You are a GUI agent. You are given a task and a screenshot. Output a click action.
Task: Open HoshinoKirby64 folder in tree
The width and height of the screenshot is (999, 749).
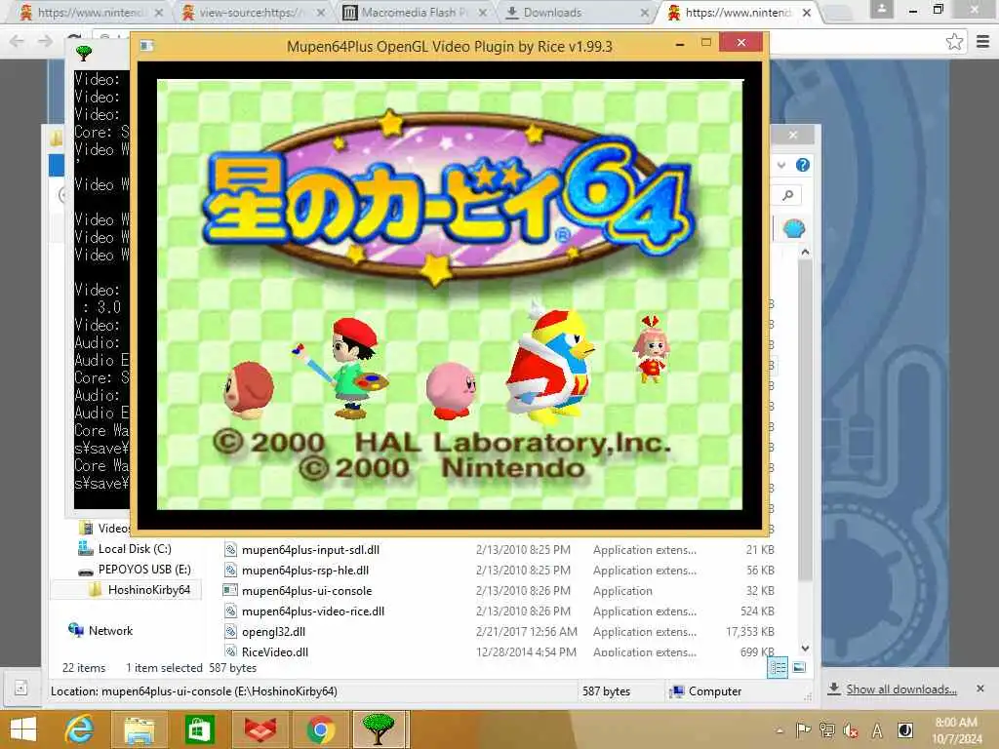148,590
